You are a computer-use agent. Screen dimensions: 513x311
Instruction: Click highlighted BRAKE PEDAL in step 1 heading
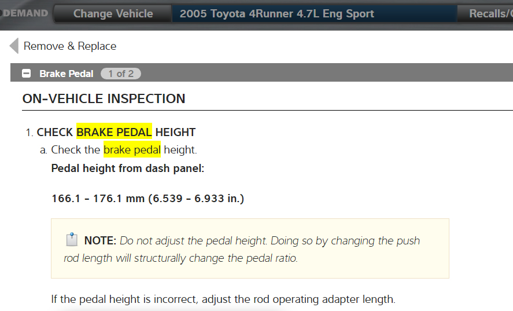[114, 132]
